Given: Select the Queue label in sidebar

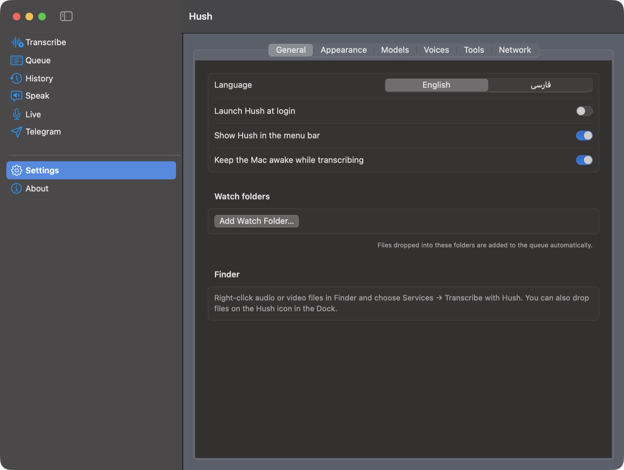Looking at the screenshot, I should [38, 60].
